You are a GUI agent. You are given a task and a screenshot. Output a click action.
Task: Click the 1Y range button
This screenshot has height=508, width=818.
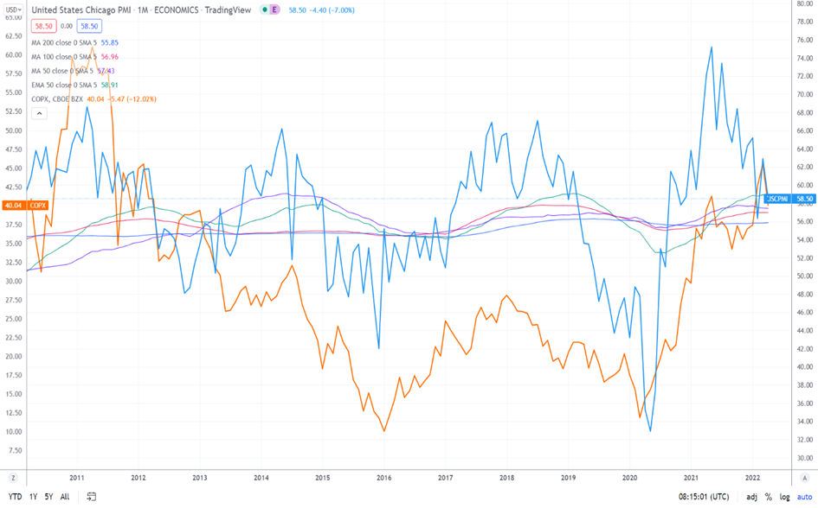(x=32, y=497)
